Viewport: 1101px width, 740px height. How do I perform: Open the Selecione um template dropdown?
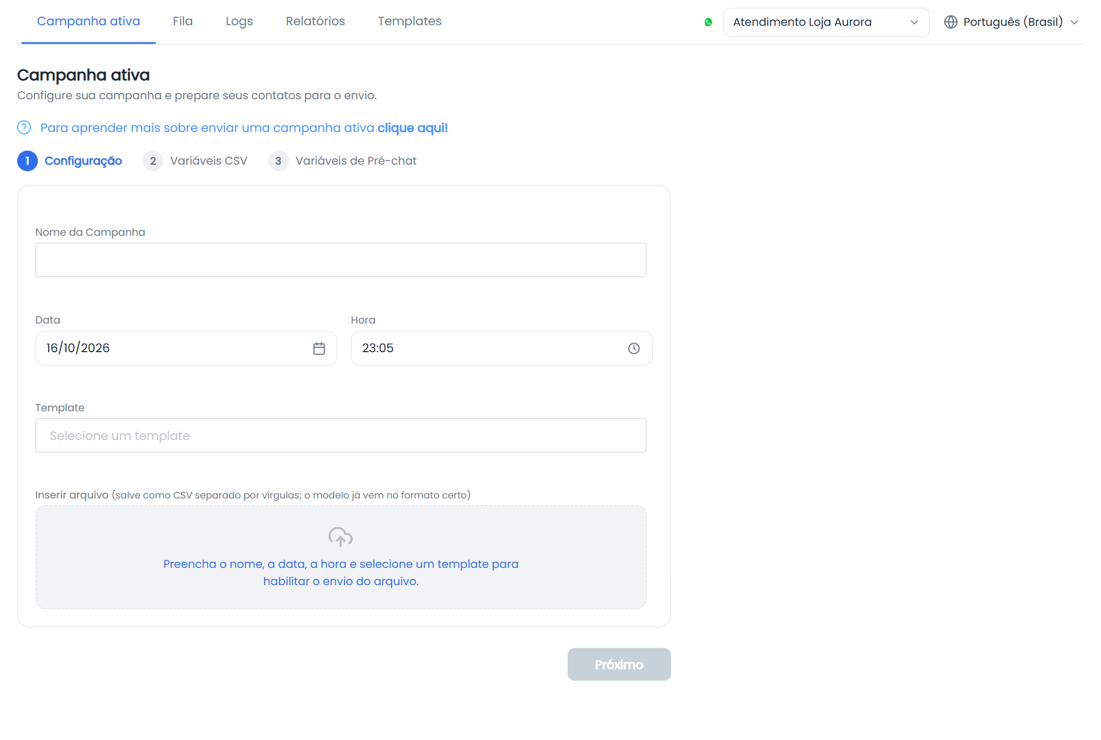click(x=341, y=435)
